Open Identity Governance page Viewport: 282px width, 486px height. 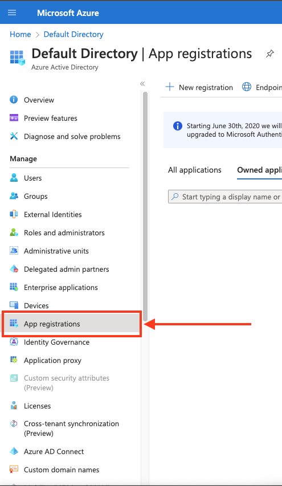57,342
